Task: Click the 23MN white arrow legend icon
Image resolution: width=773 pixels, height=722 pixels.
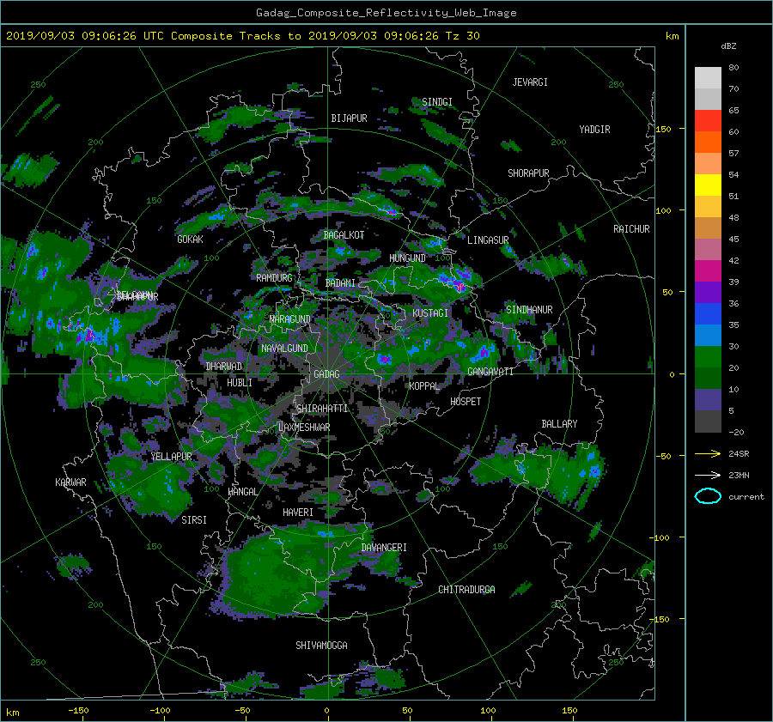Action: pos(708,475)
